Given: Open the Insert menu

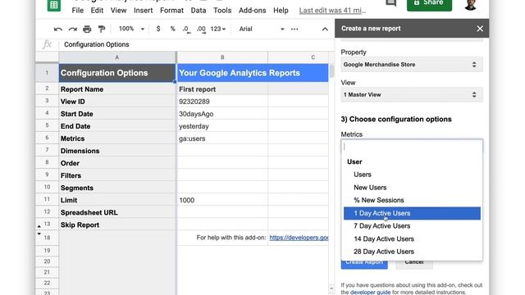Looking at the screenshot, I should click(144, 11).
